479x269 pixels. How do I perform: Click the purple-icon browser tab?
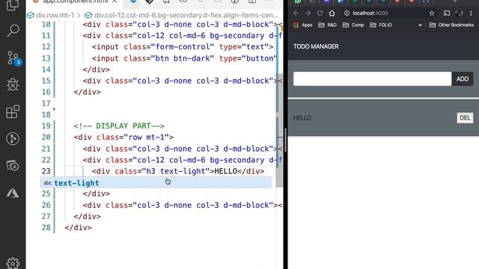pyautogui.click(x=326, y=1)
